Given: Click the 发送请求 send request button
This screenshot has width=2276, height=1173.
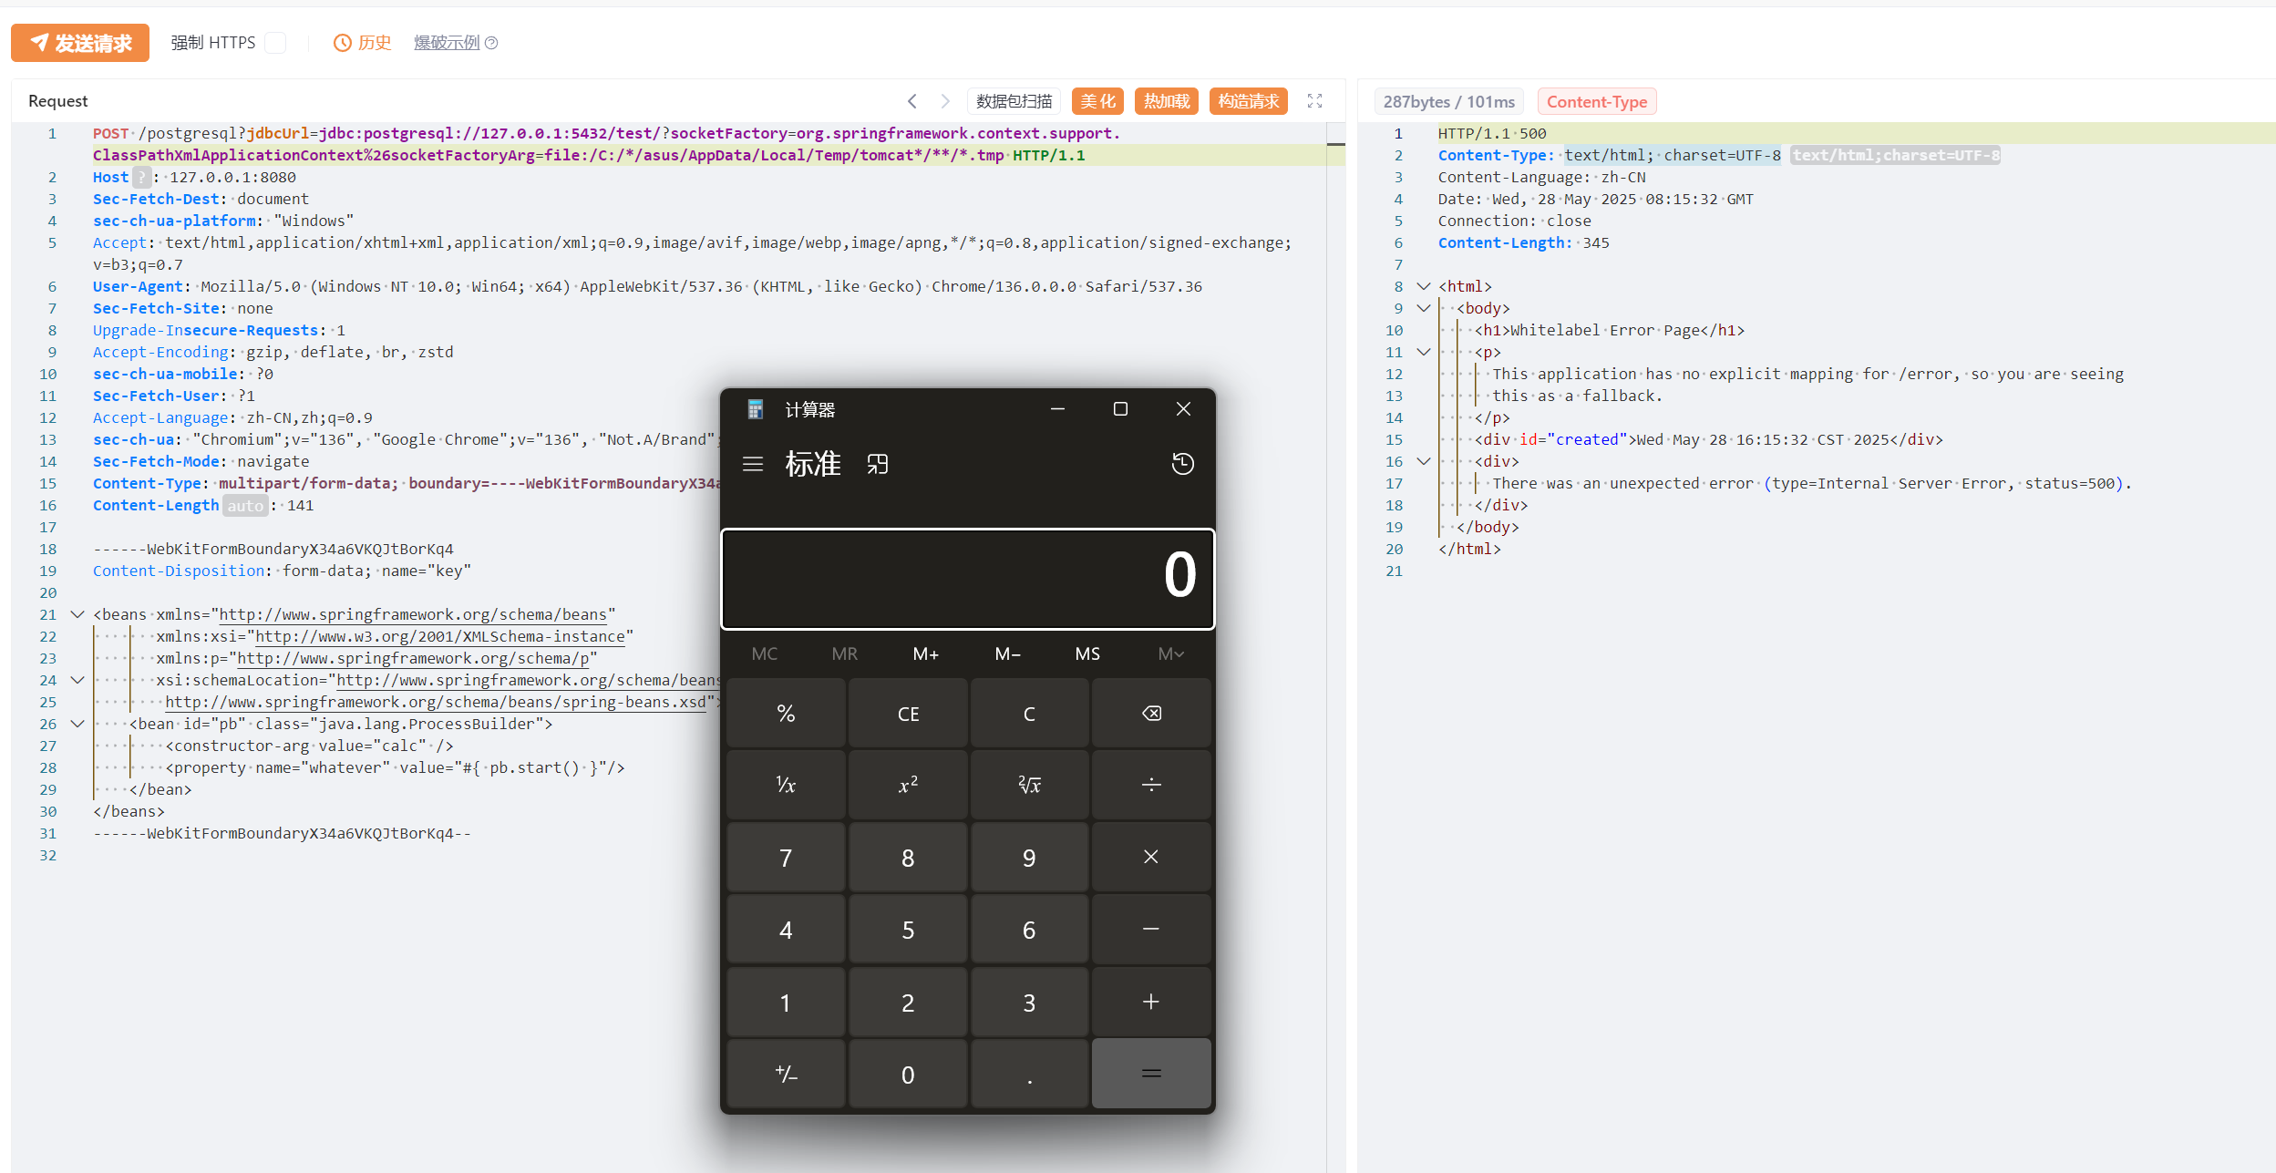Looking at the screenshot, I should click(80, 43).
